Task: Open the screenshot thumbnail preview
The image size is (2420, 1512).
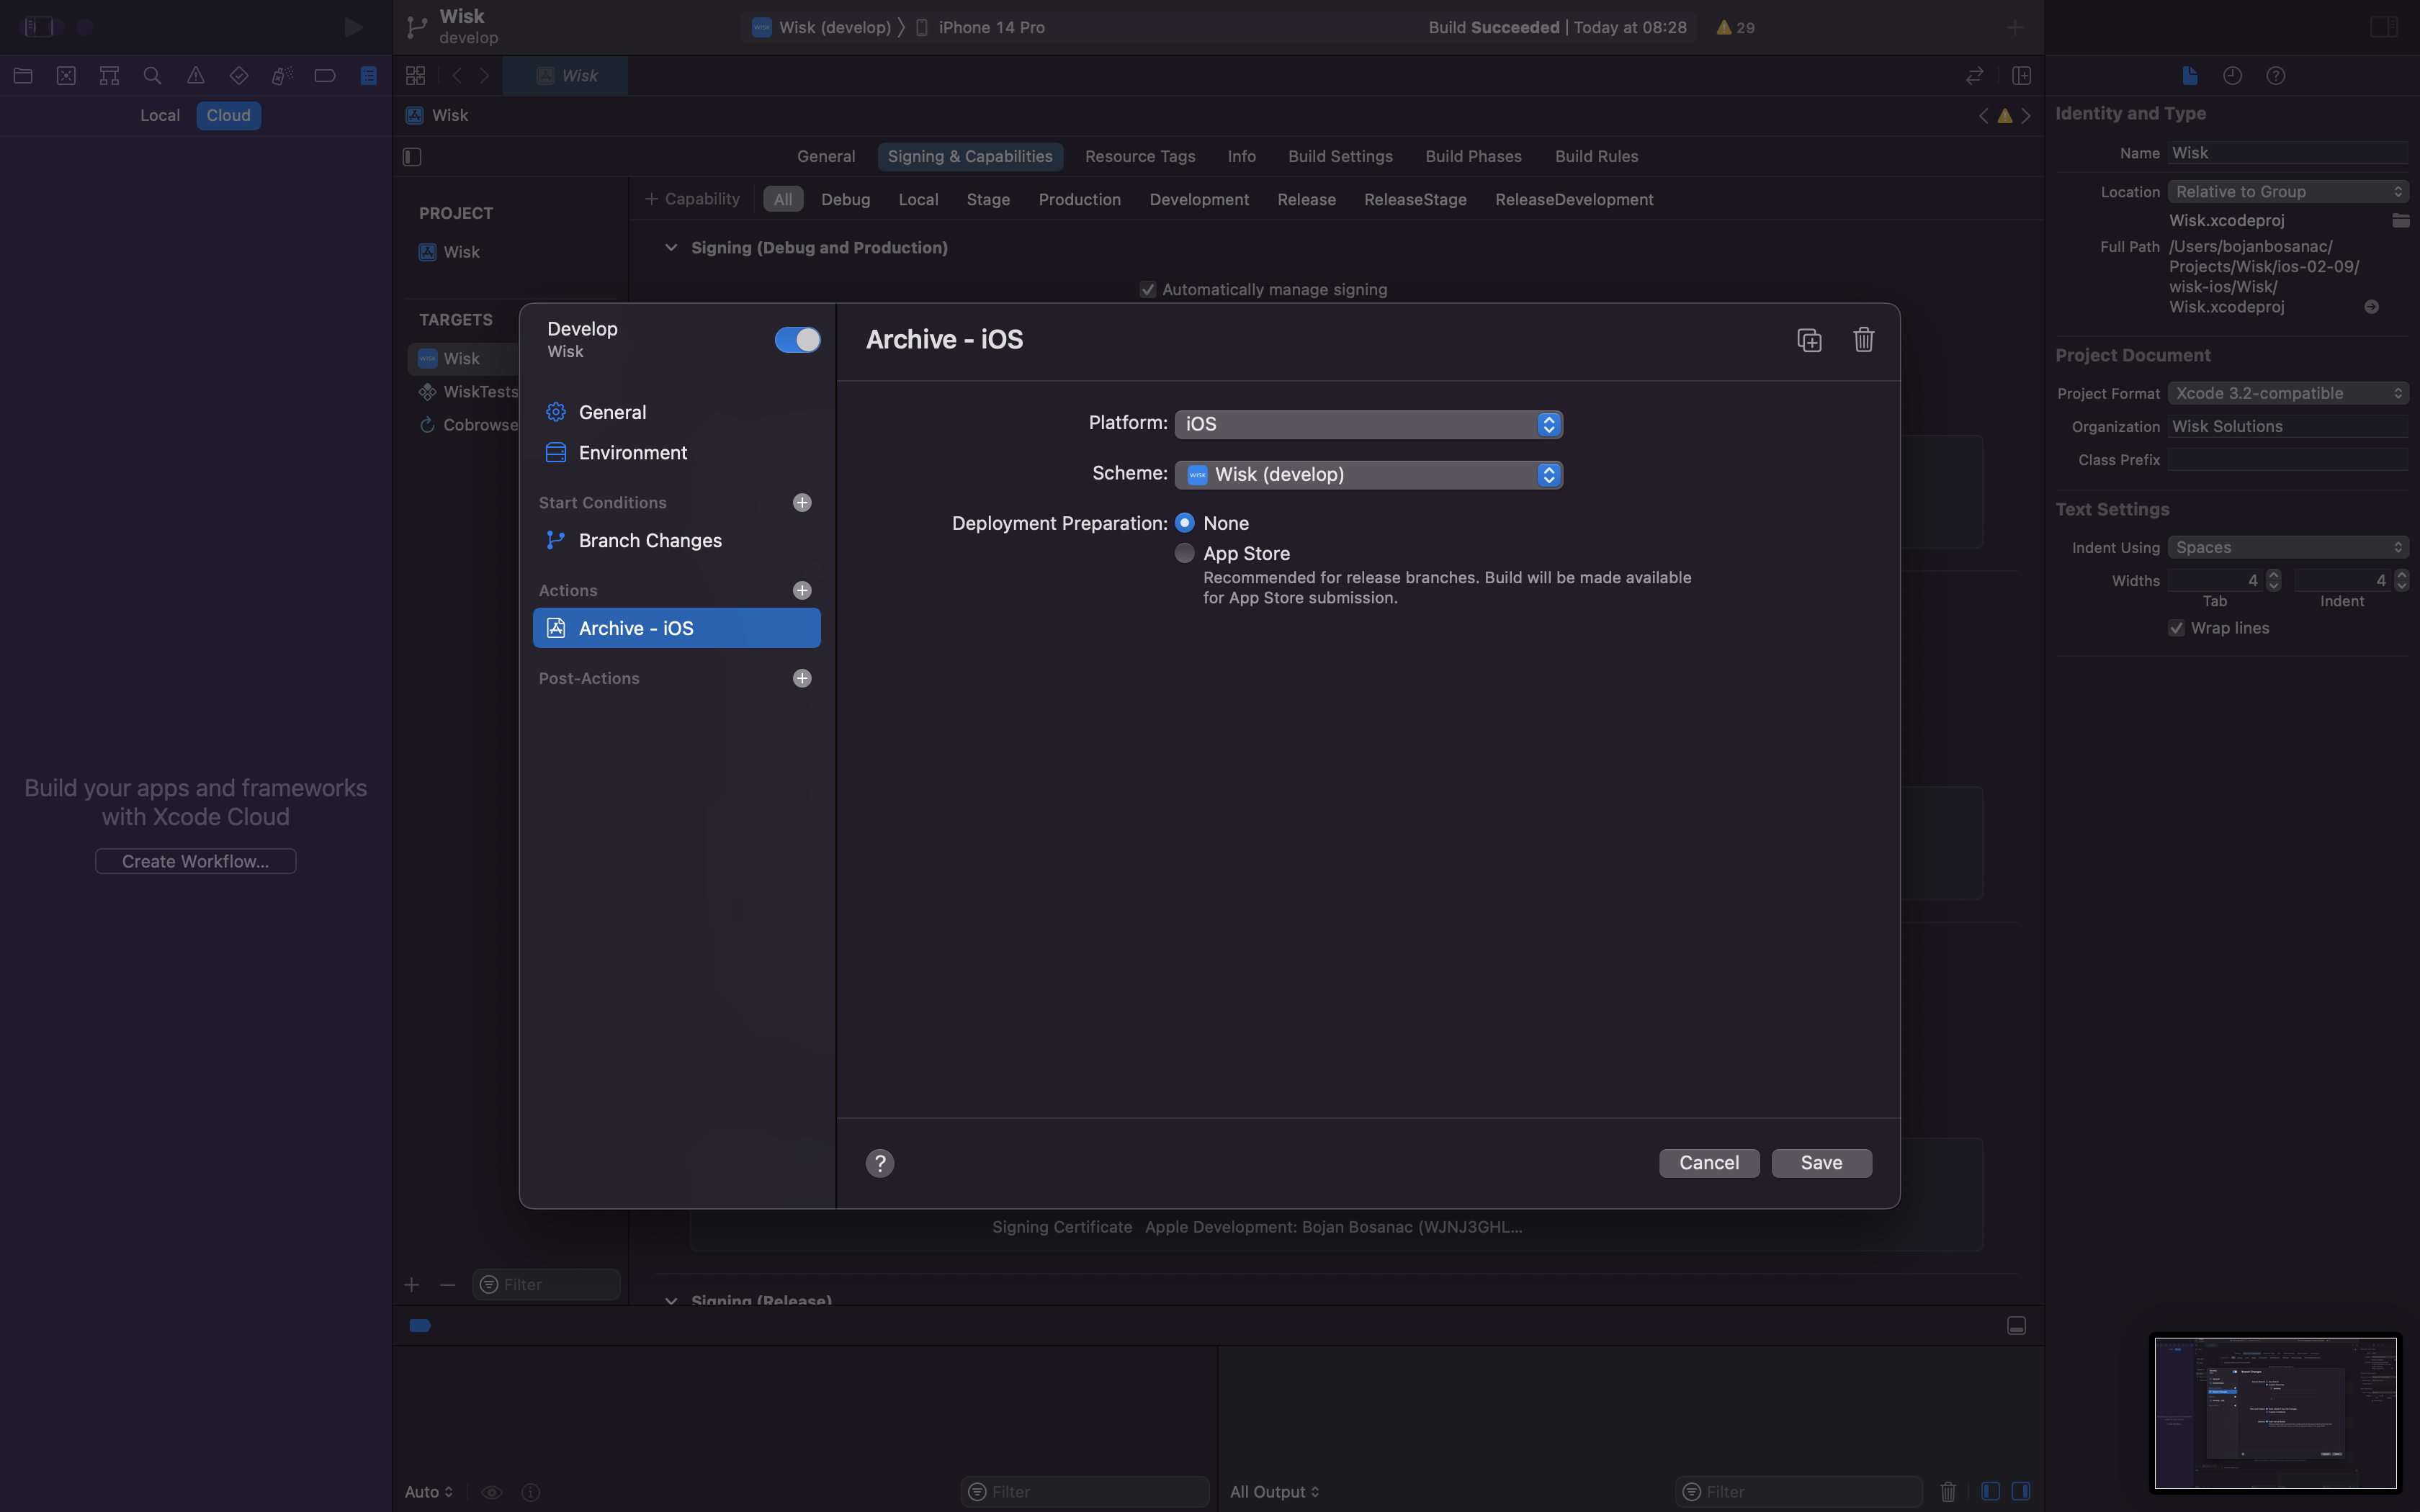Action: pyautogui.click(x=2275, y=1413)
